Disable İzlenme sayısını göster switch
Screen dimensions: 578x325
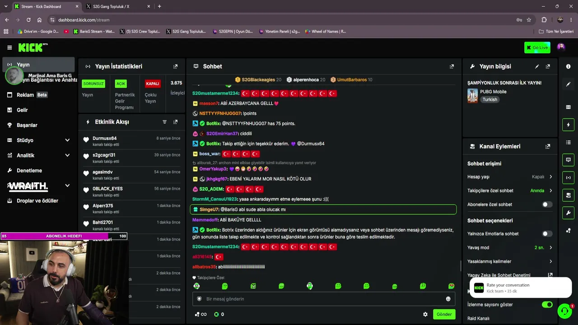coord(547,305)
